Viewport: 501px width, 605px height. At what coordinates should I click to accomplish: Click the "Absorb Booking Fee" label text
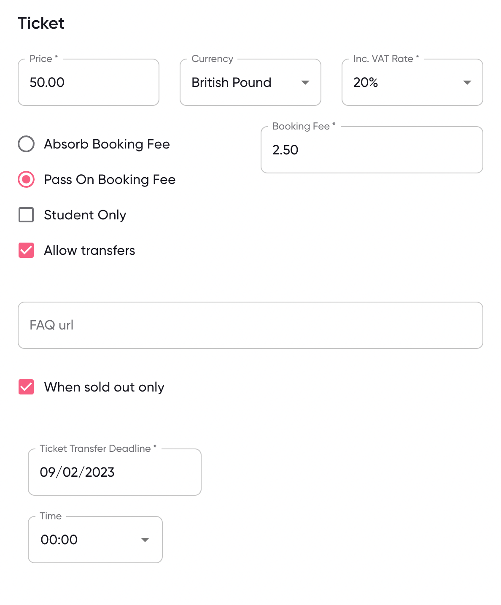click(107, 144)
